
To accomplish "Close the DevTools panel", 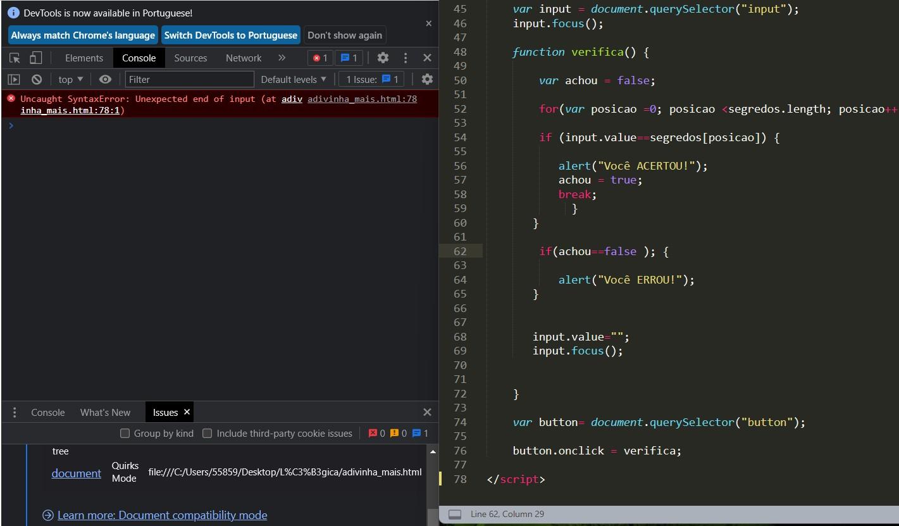I will coord(427,58).
